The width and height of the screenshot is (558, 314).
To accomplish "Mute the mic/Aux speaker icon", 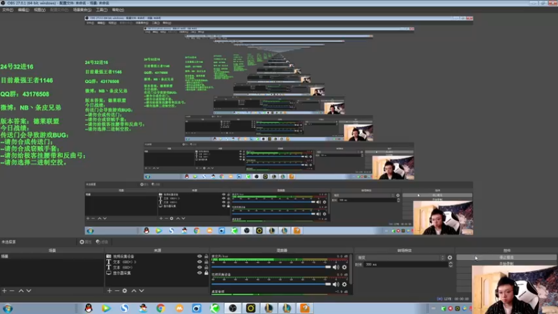I will click(x=335, y=267).
